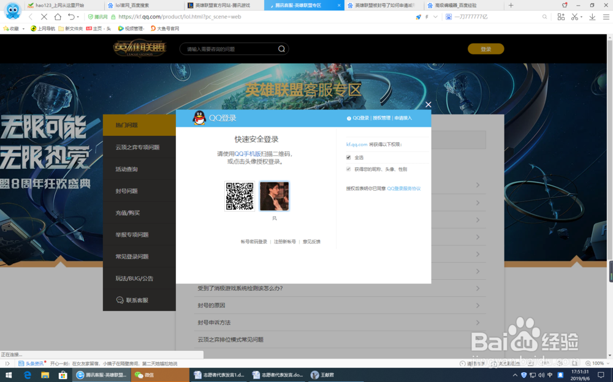The height and width of the screenshot is (382, 613).
Task: Click the screenshot scissors tool
Action: pyautogui.click(x=574, y=17)
